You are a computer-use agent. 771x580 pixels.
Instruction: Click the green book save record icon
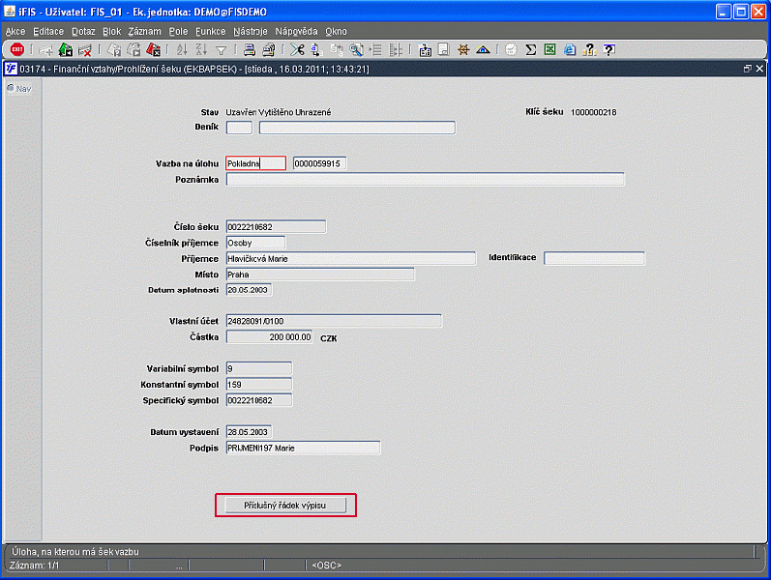click(x=66, y=49)
